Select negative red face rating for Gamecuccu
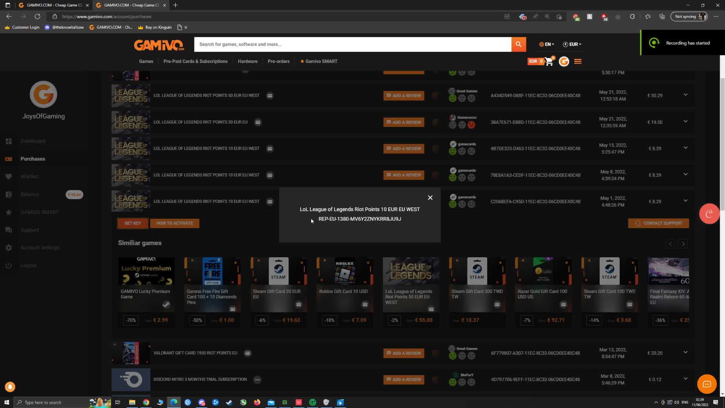The height and width of the screenshot is (408, 725). coord(471,125)
